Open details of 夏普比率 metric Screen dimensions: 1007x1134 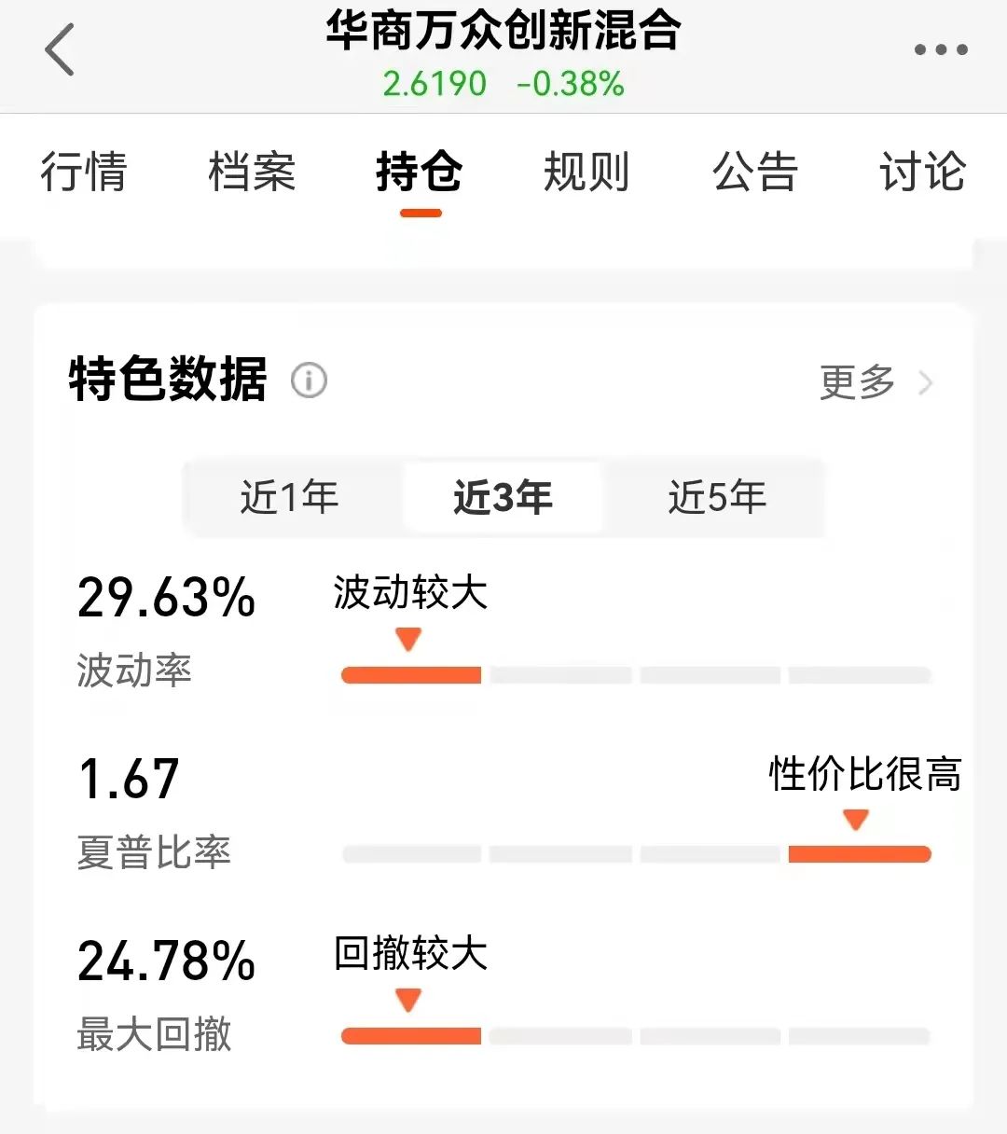pos(155,851)
